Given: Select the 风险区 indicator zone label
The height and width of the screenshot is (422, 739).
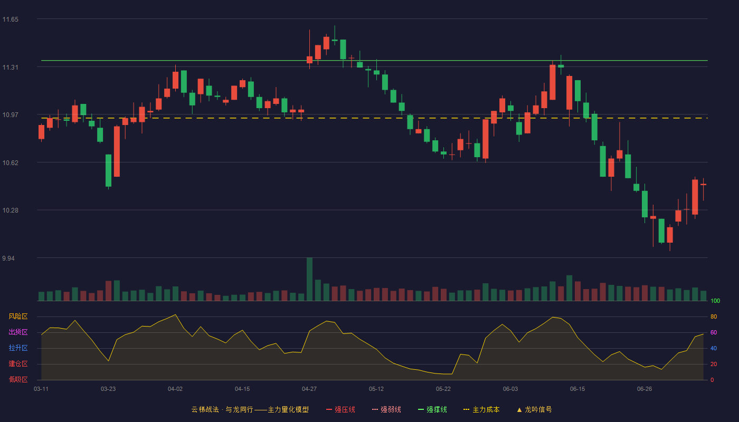Looking at the screenshot, I should 18,316.
